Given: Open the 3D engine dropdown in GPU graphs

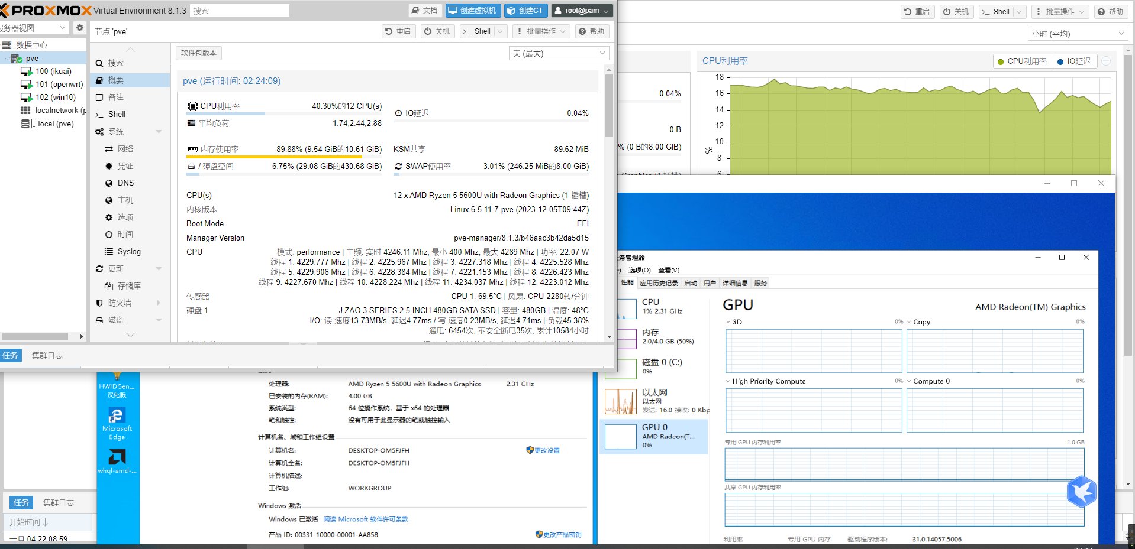Looking at the screenshot, I should point(734,322).
